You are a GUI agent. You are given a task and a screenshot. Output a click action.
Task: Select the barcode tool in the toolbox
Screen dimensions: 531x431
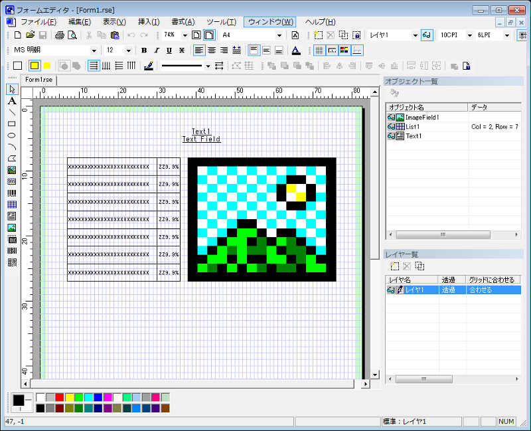(12, 193)
